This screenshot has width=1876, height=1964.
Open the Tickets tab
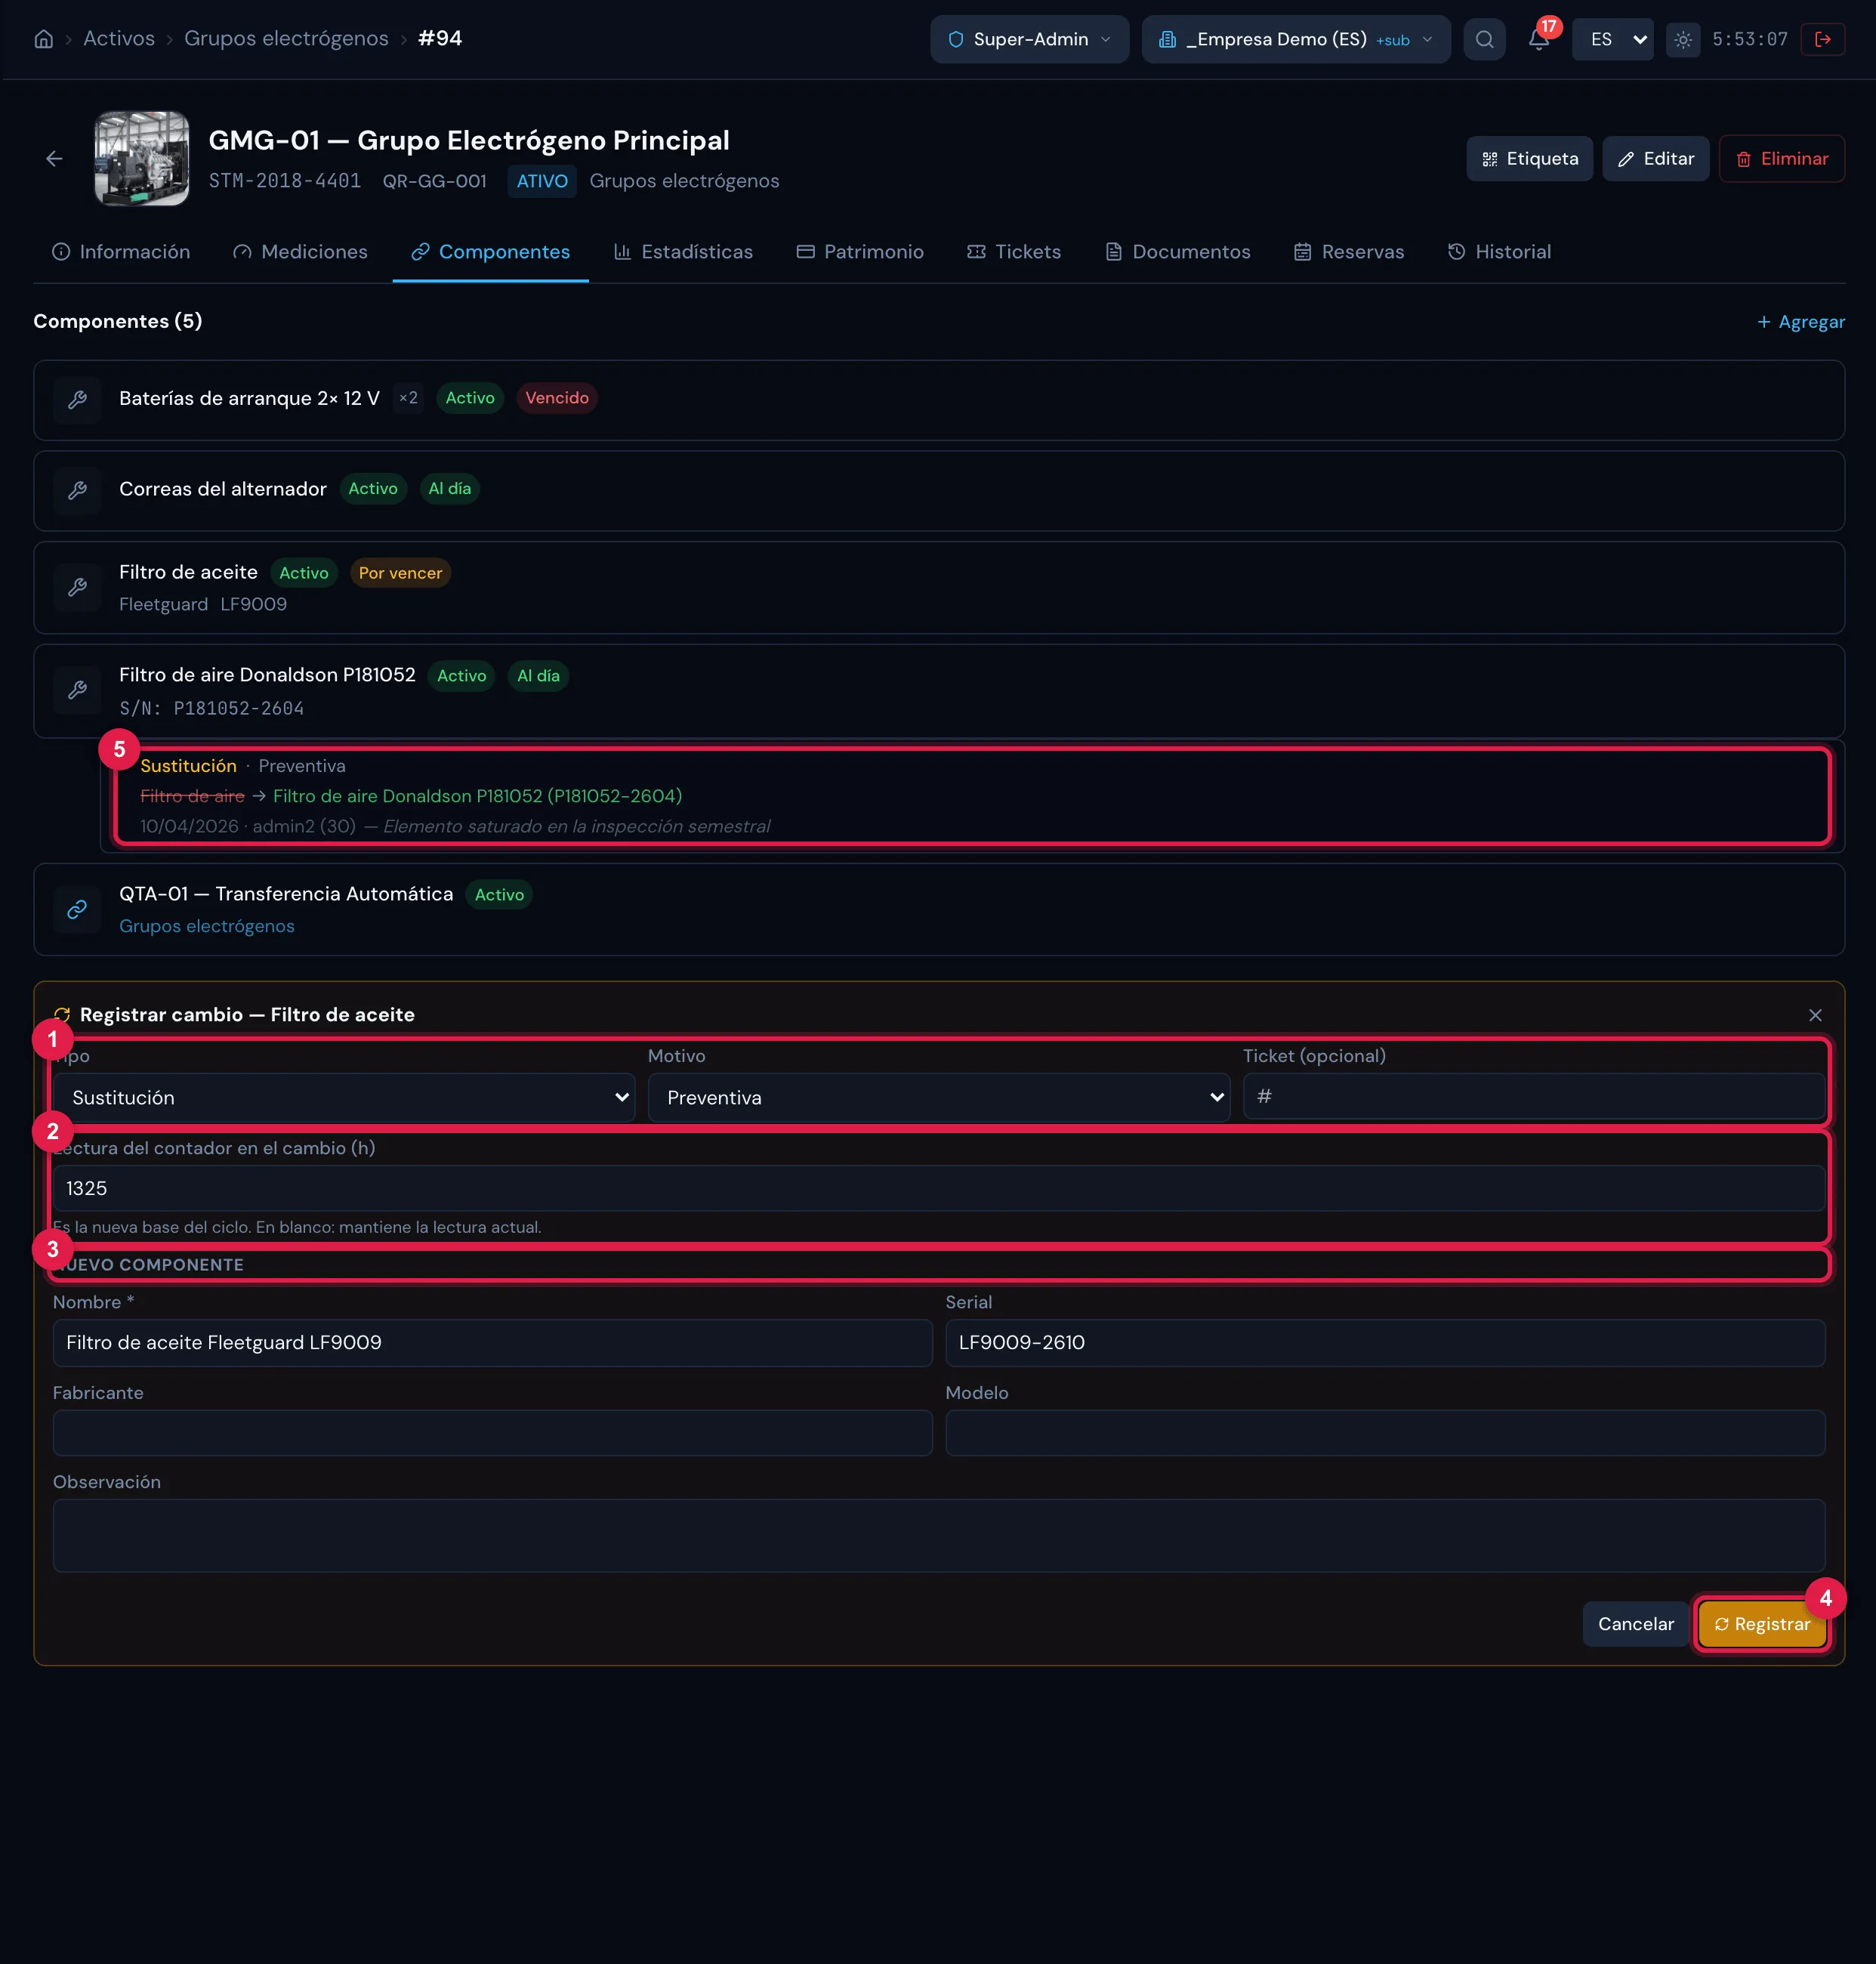click(1014, 252)
